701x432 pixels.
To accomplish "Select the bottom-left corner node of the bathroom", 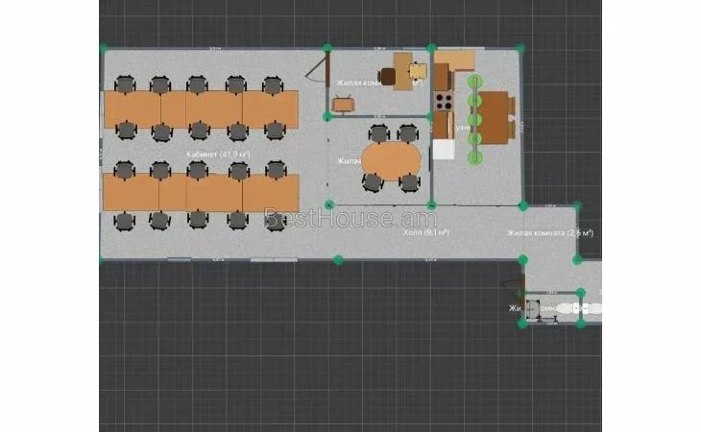I will tap(522, 324).
